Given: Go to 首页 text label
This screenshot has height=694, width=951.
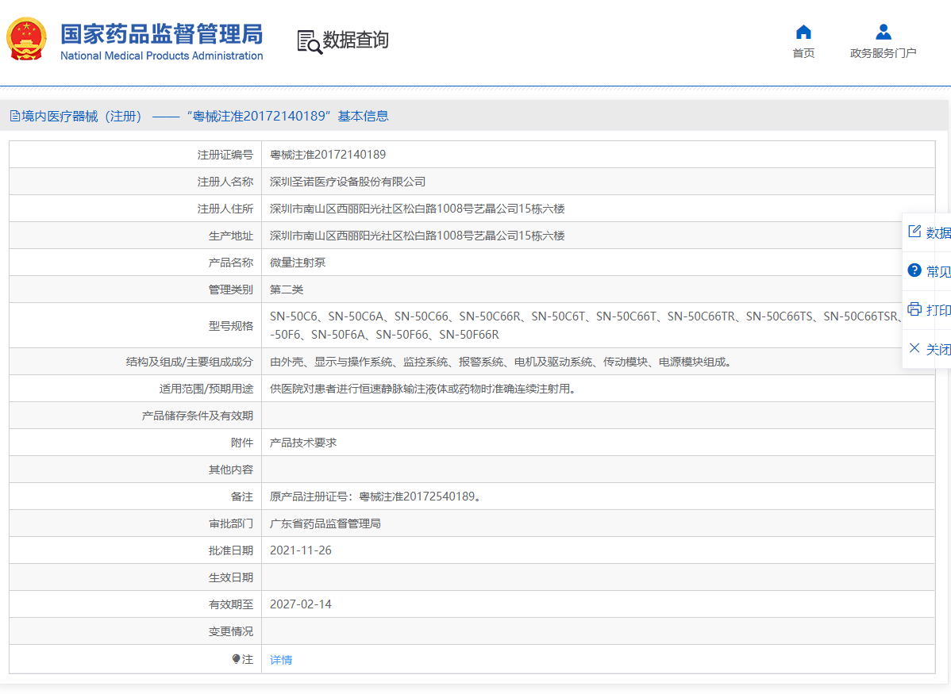Looking at the screenshot, I should point(803,53).
